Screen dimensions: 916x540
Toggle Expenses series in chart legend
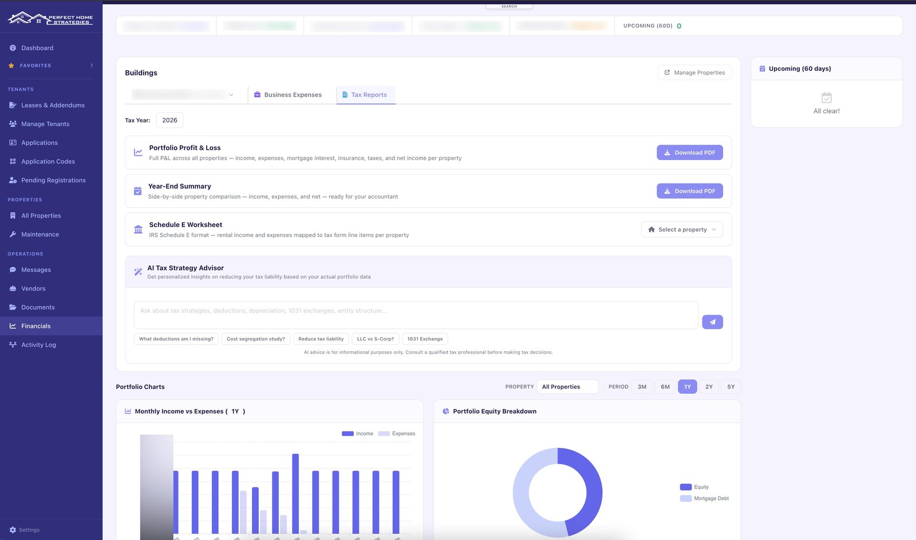pos(396,434)
